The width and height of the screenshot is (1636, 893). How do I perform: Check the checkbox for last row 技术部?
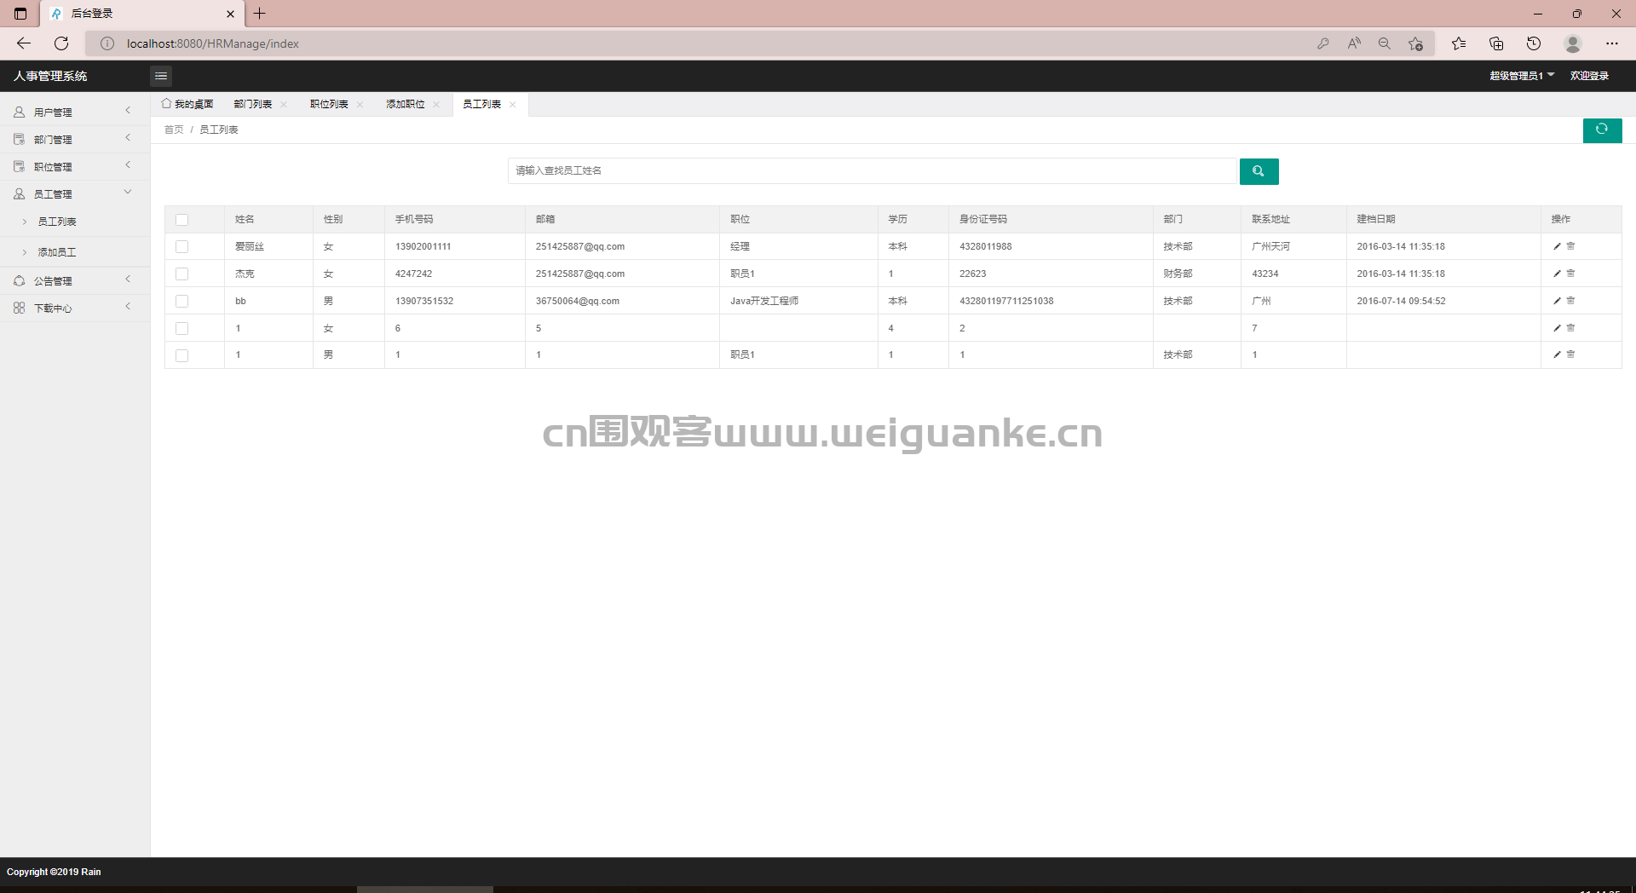181,355
